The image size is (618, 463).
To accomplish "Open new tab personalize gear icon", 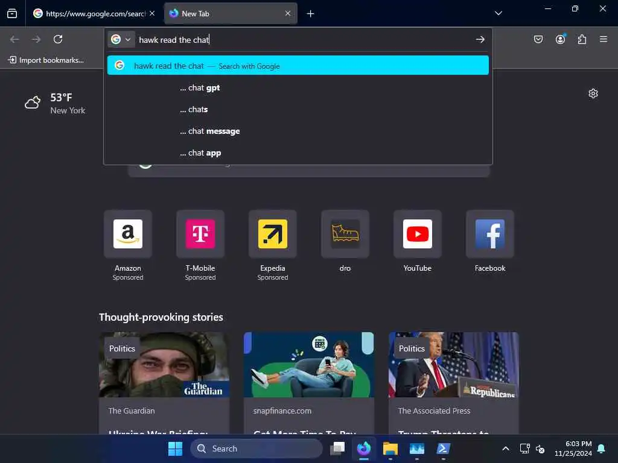I will (593, 93).
